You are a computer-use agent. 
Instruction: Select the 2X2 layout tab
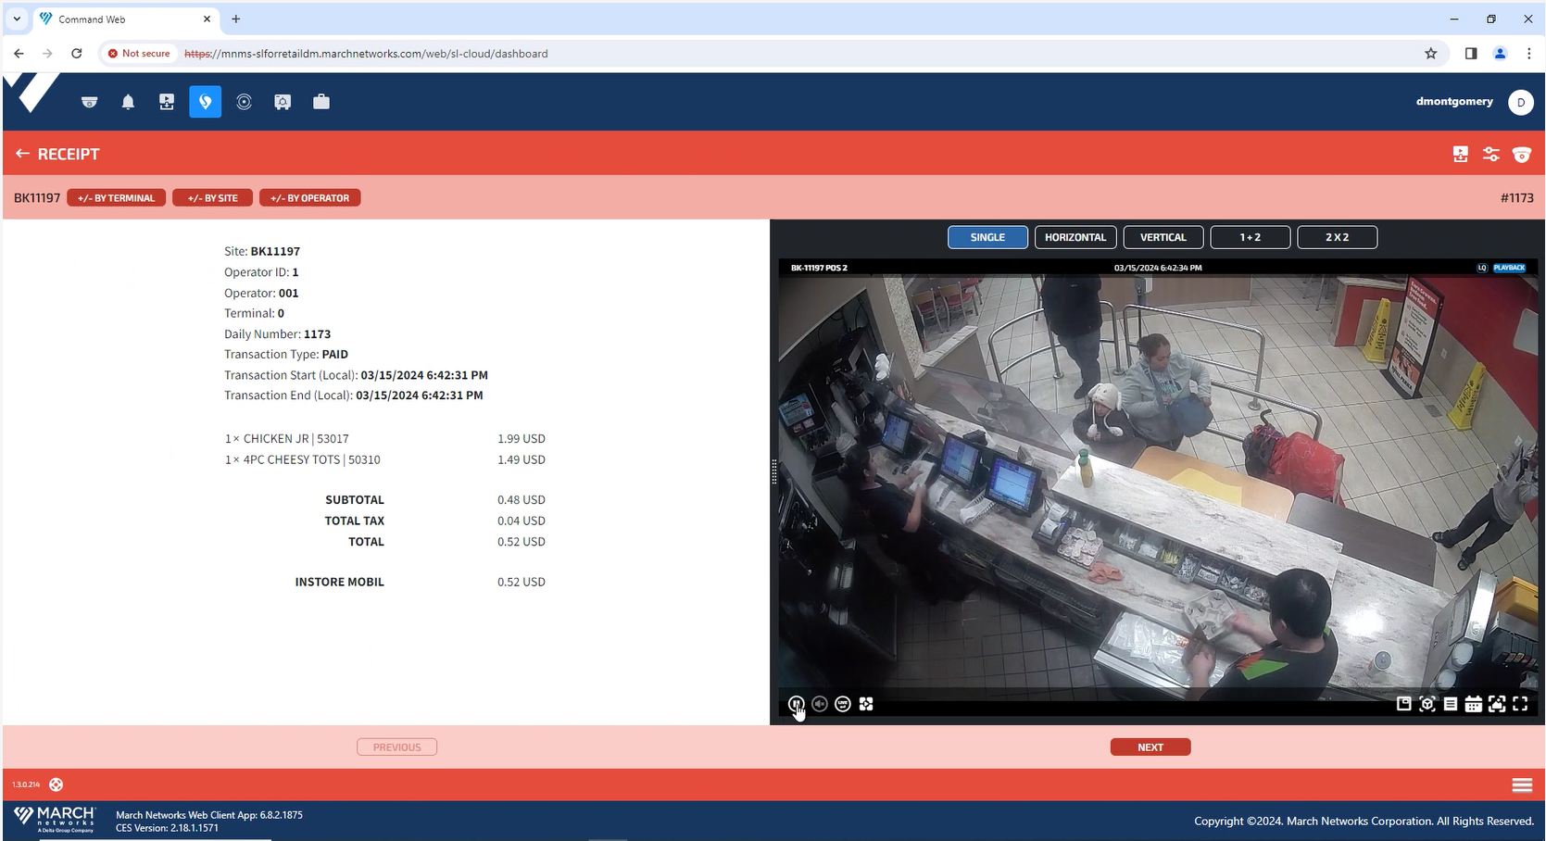[x=1338, y=237]
